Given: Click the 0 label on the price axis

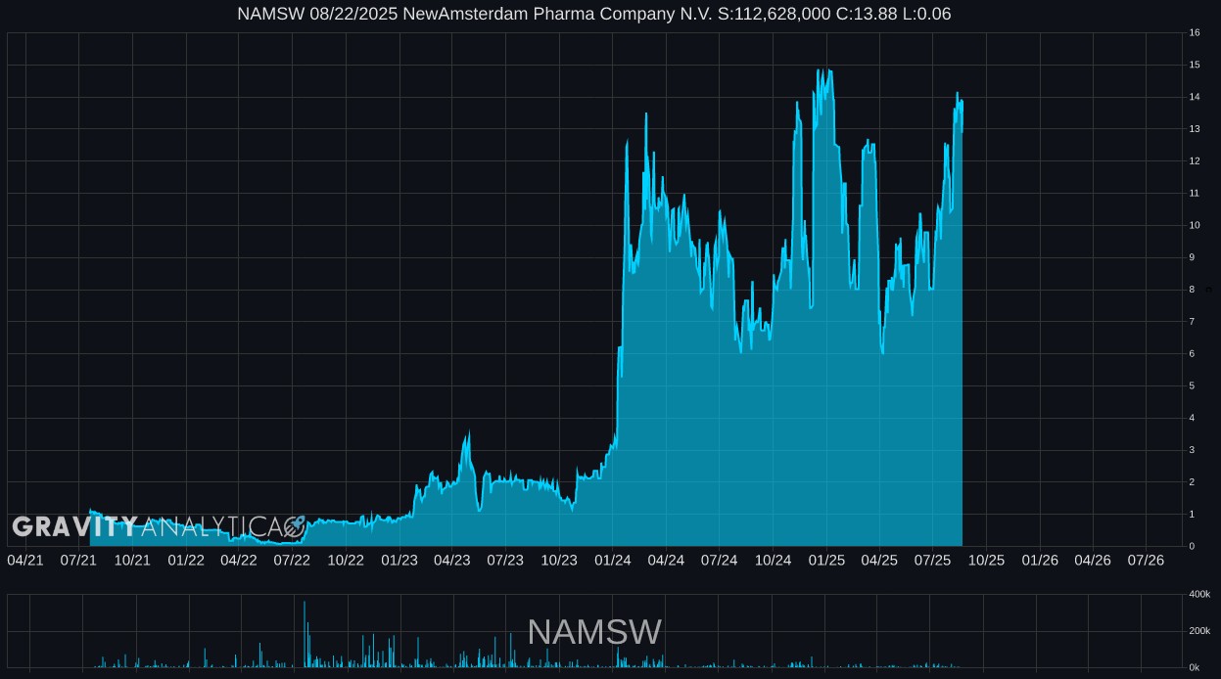Looking at the screenshot, I should (1192, 546).
